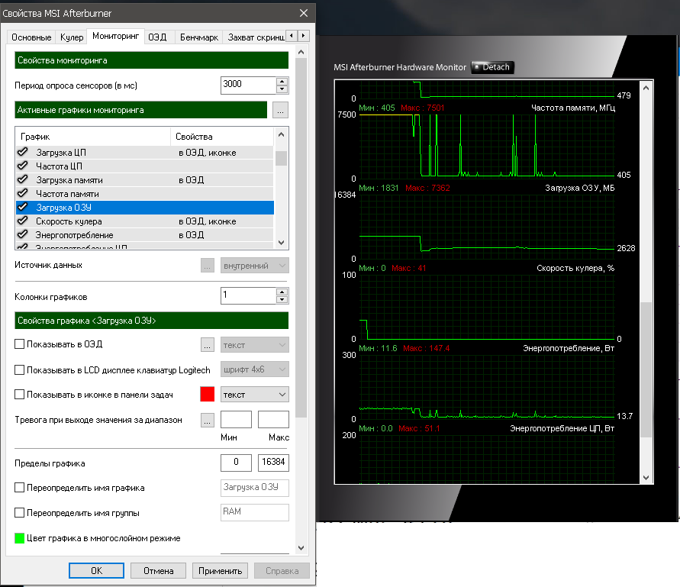Open шрифт 4x6 font dropdown
This screenshot has height=587, width=680.
tap(255, 369)
